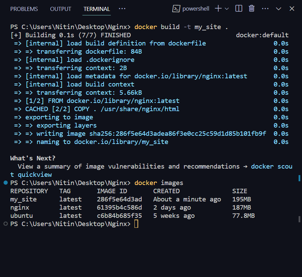Focus the terminal input cursor
The image size is (302, 277).
136,224
